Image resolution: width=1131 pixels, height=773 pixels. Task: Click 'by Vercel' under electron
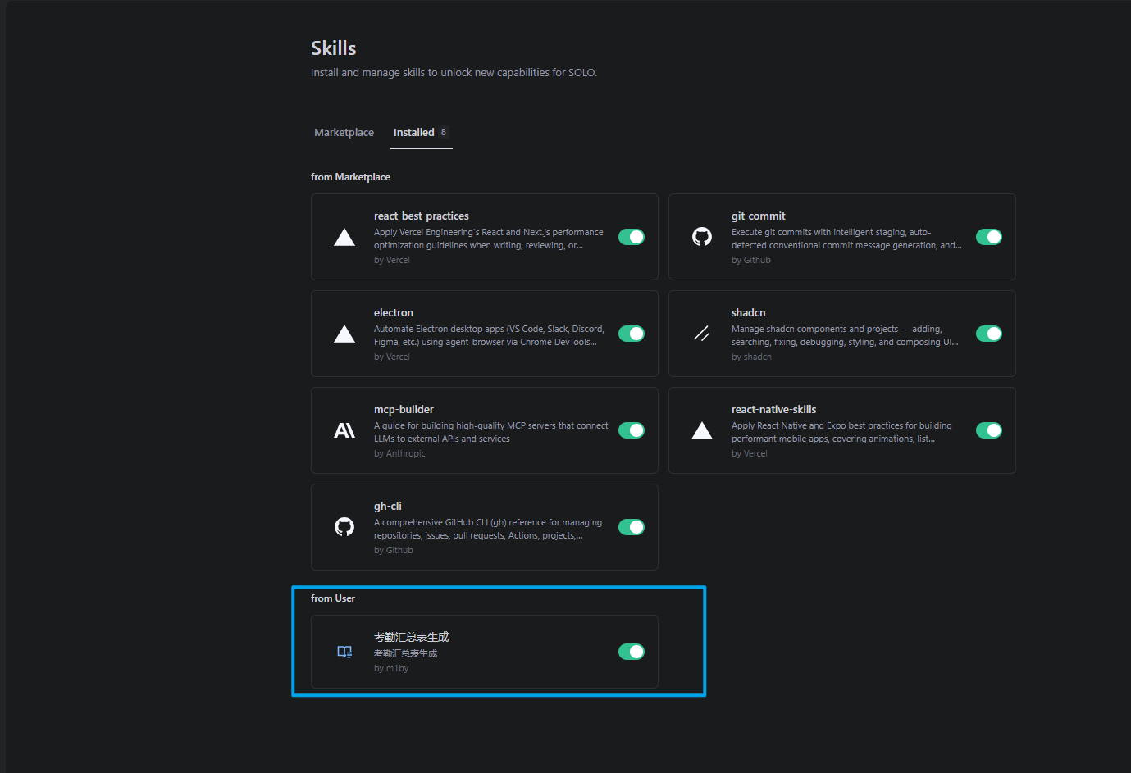pos(392,357)
